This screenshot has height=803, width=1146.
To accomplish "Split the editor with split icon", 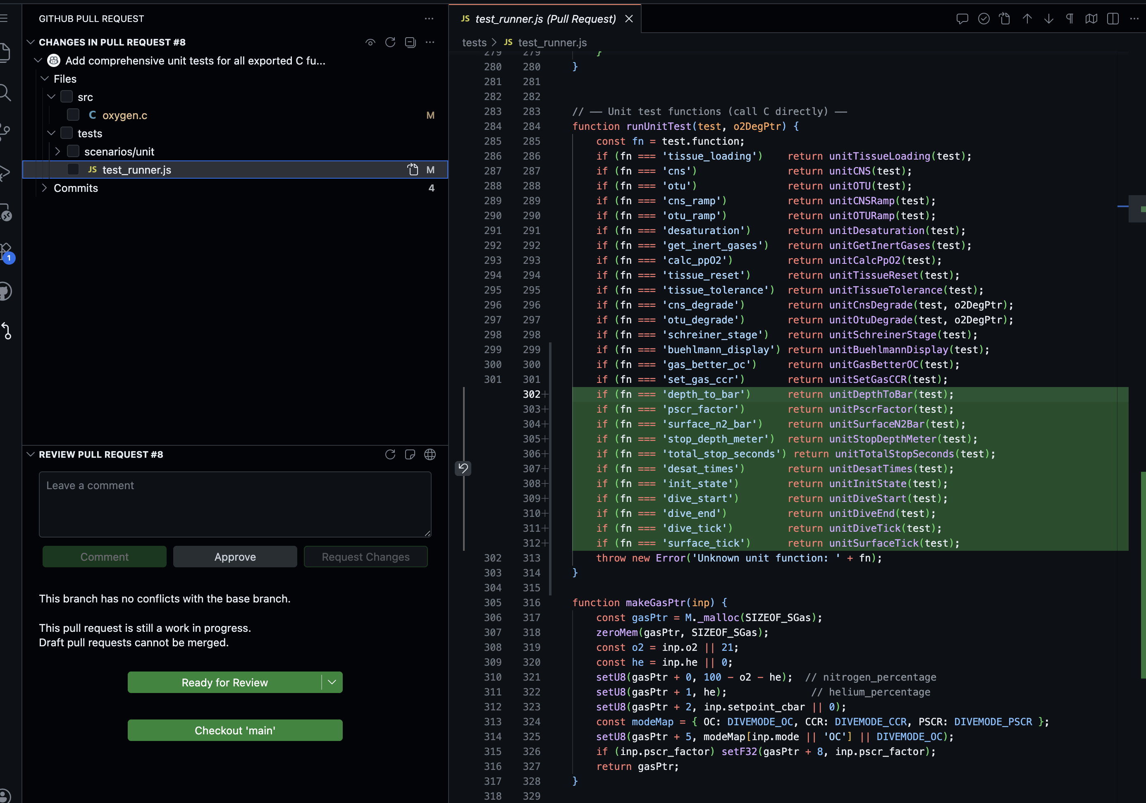I will click(x=1113, y=19).
